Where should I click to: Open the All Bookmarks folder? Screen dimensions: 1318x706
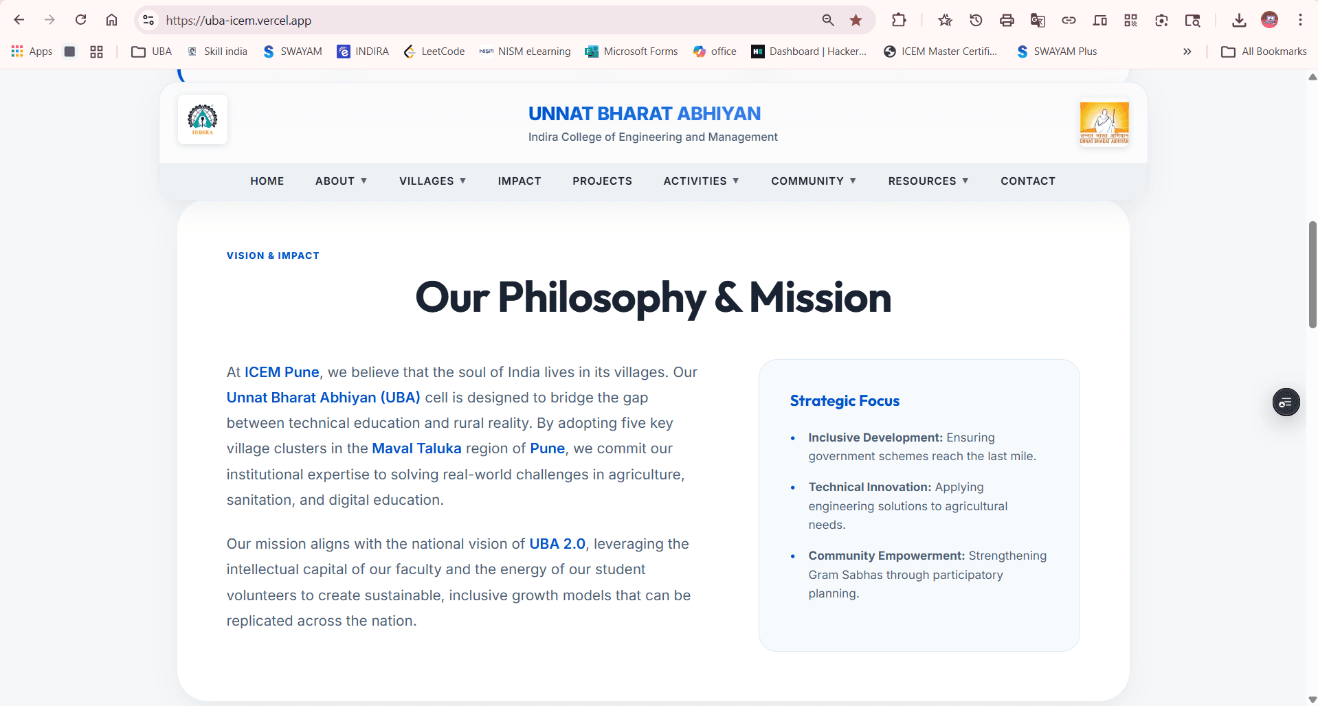coord(1264,52)
